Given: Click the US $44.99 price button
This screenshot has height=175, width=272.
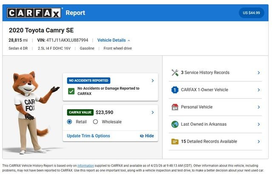Looking at the screenshot, I should (x=251, y=13).
